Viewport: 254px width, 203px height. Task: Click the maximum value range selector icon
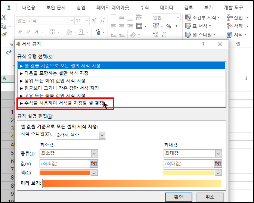pos(218,164)
